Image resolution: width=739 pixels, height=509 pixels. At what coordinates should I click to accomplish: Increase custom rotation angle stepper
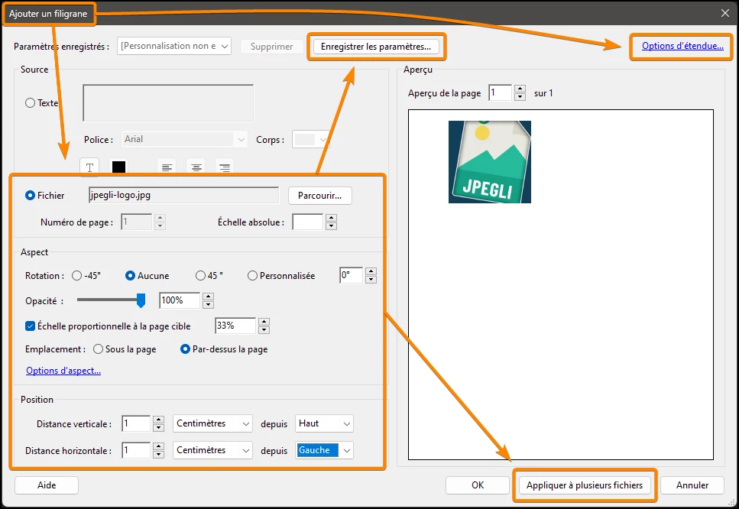[x=371, y=271]
